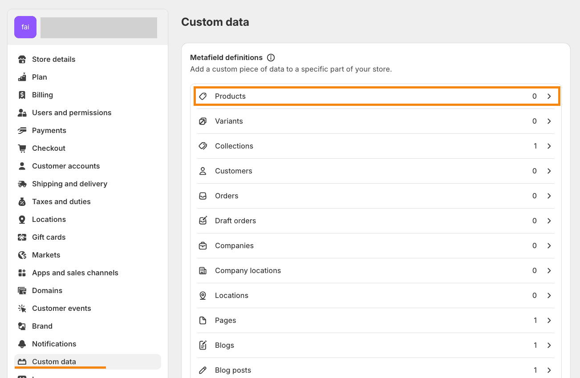
Task: Click the Orders inbox icon
Action: coord(203,196)
